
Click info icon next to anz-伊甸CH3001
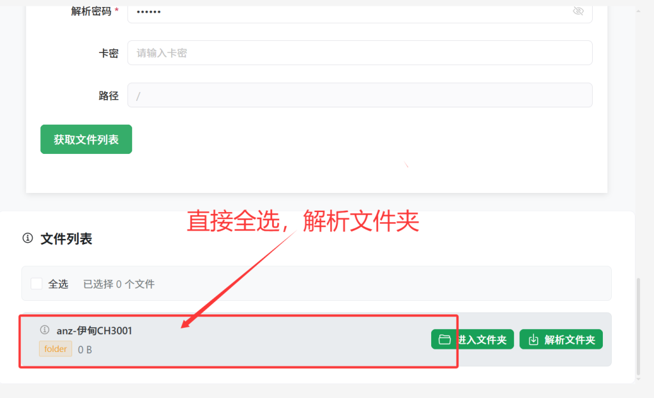45,330
